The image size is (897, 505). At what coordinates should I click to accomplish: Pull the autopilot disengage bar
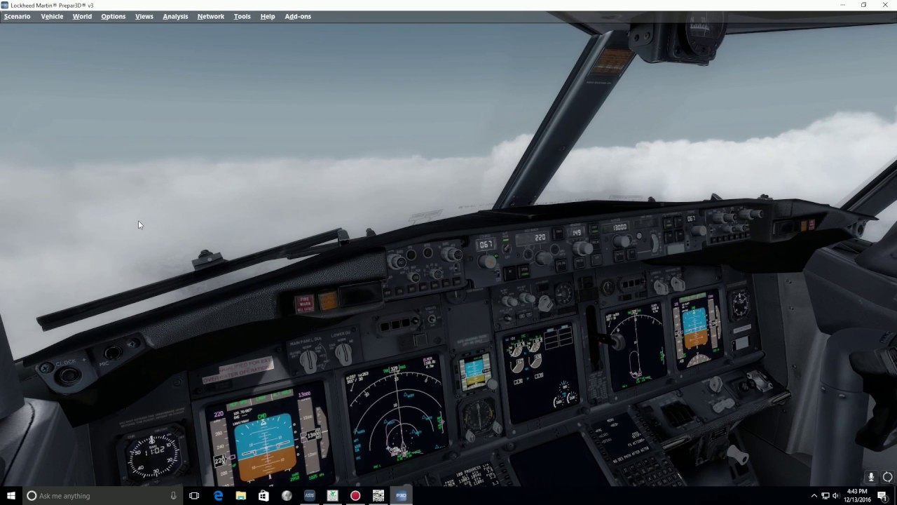[676, 248]
